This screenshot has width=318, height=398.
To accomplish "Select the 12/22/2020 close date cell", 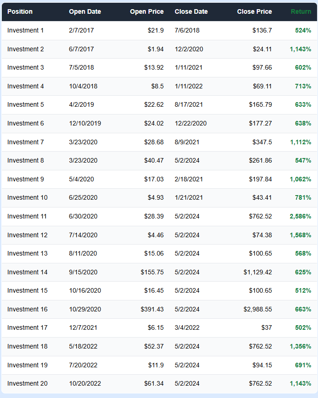I will pos(191,123).
